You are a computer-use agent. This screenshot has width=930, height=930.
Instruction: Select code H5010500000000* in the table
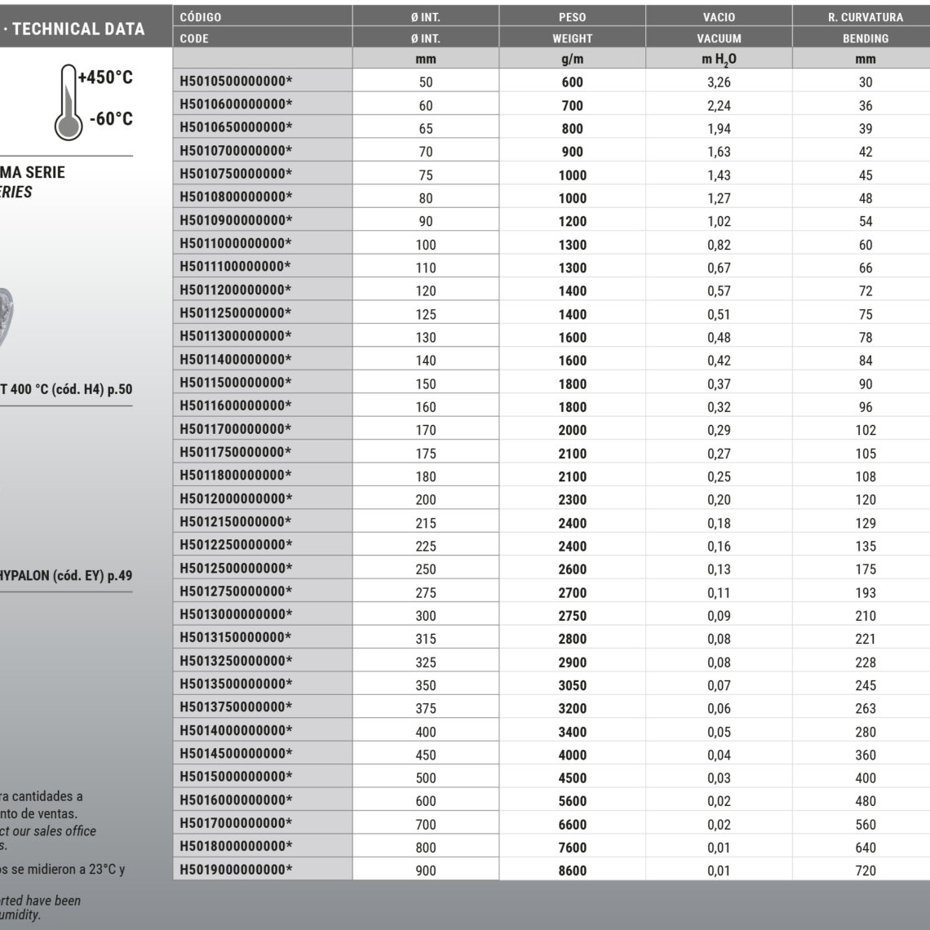pyautogui.click(x=235, y=82)
